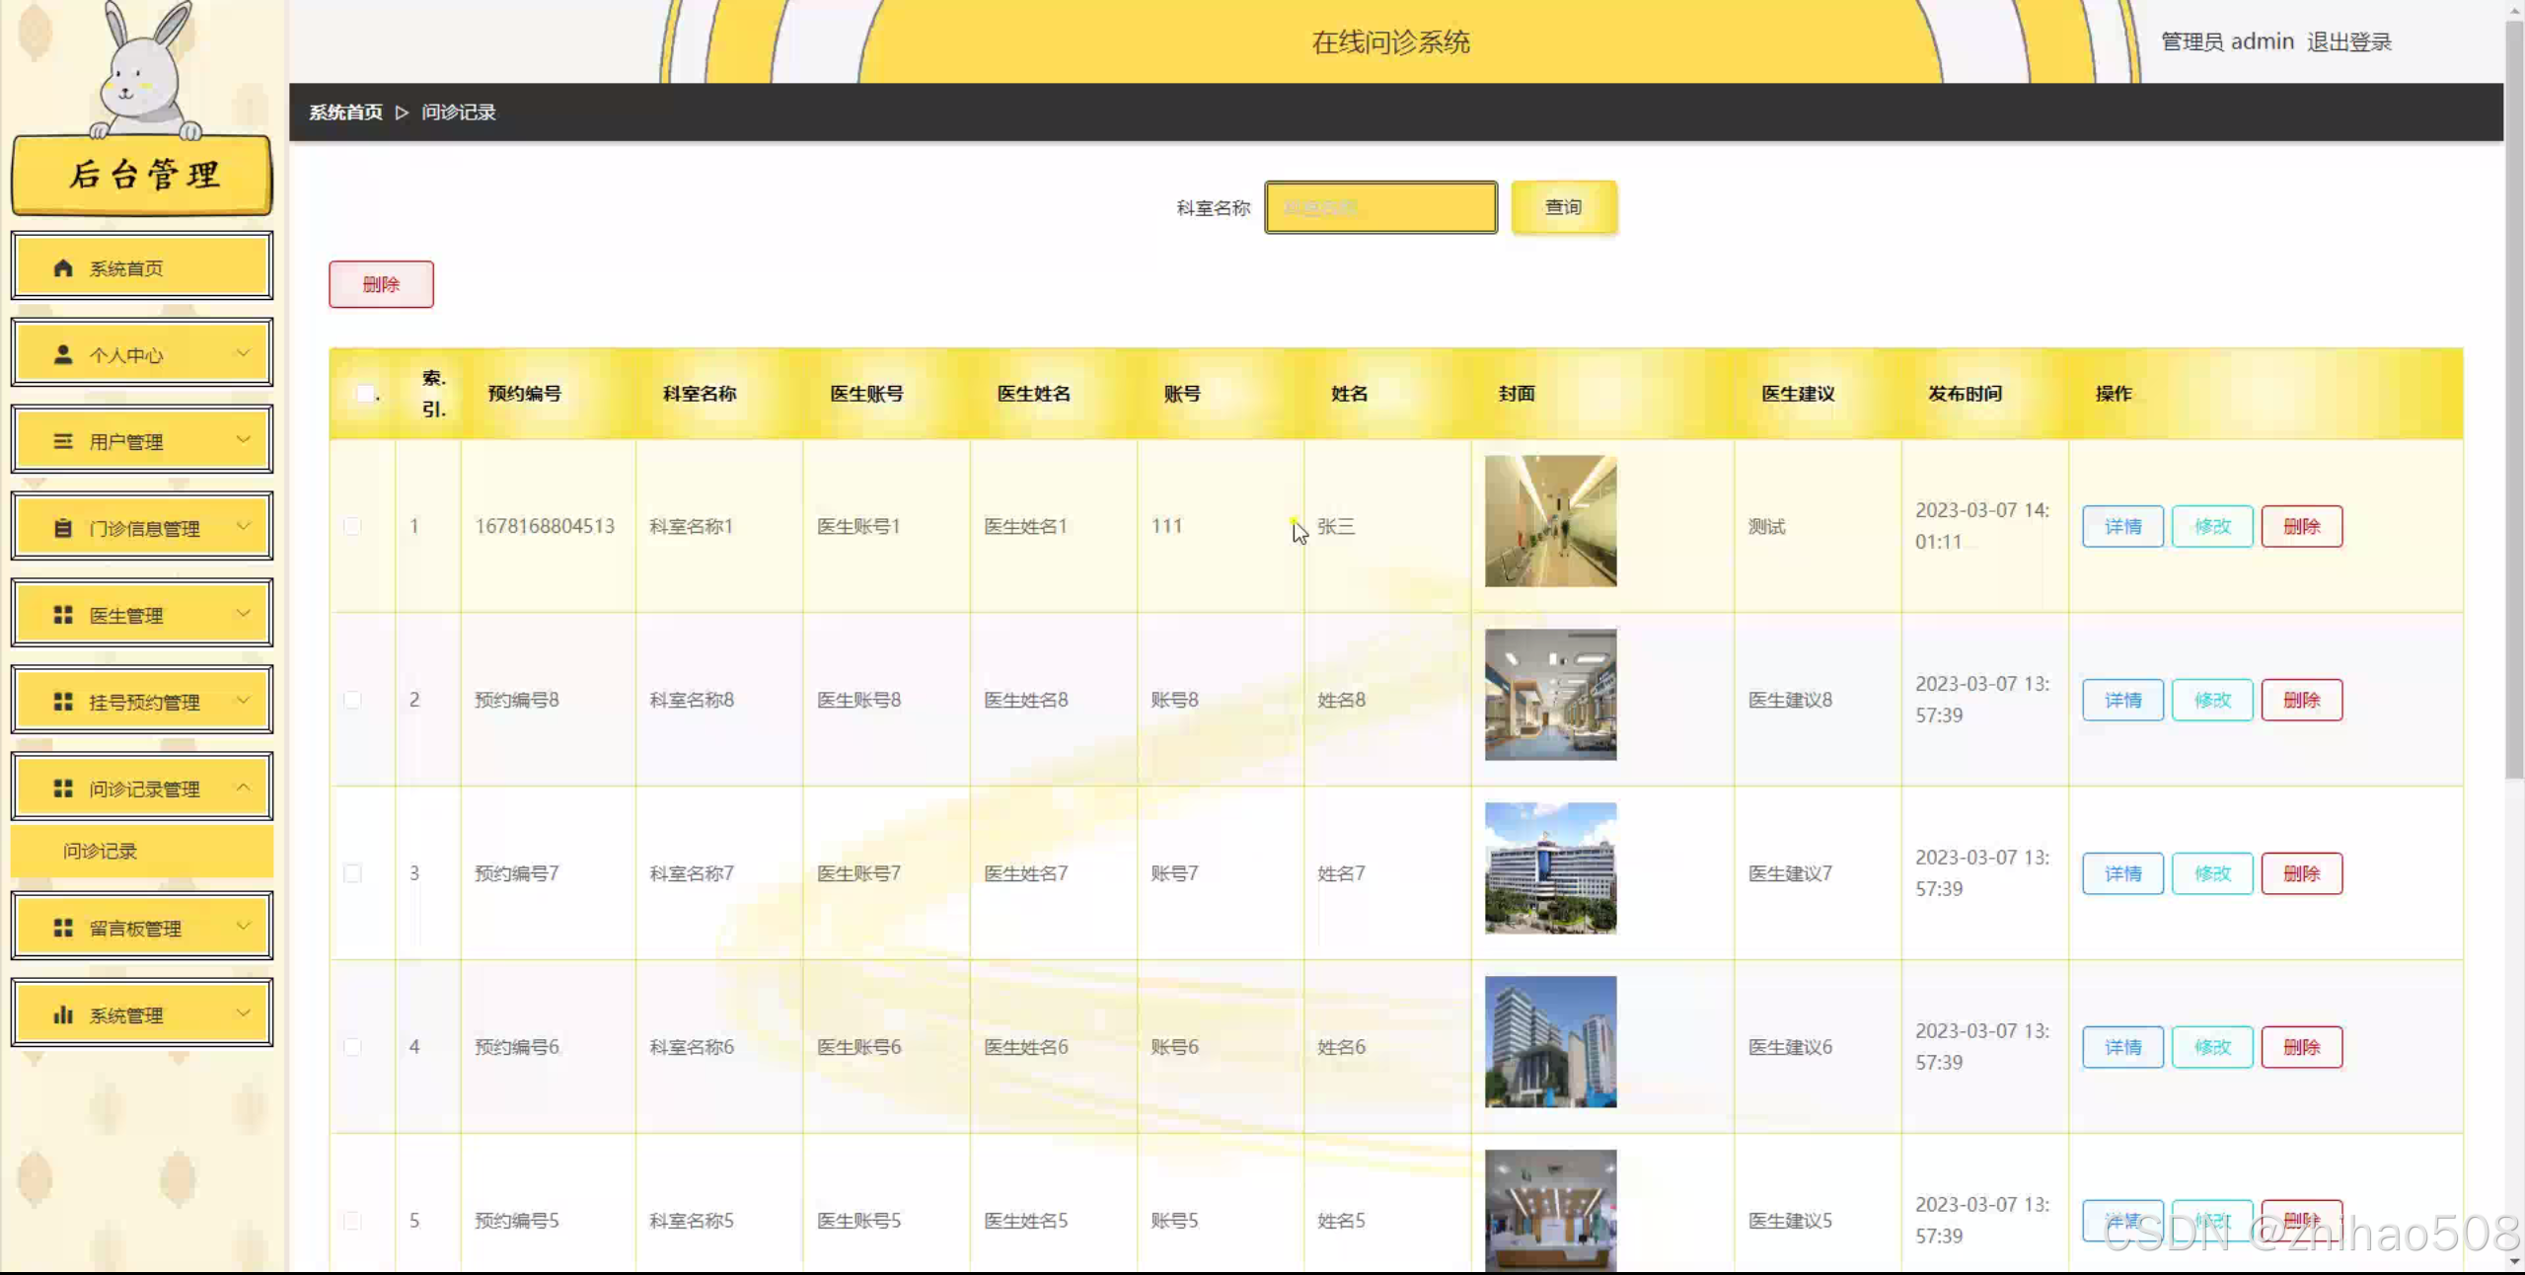2525x1275 pixels.
Task: Click the 查询 search button
Action: [x=1563, y=207]
